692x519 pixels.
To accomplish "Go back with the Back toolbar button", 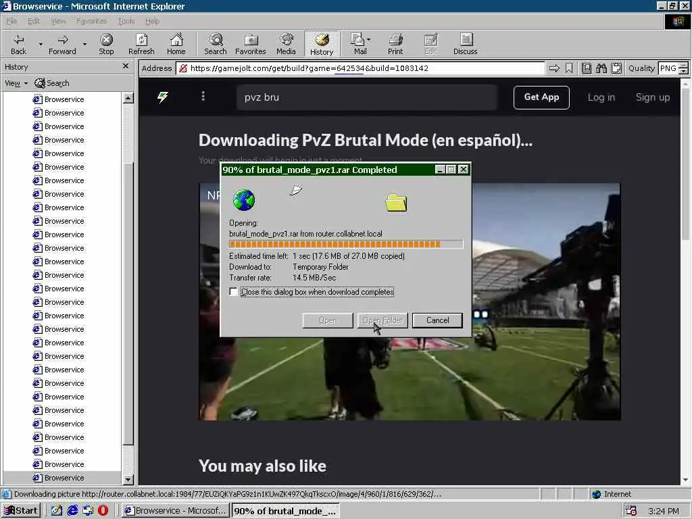I will 18,44.
